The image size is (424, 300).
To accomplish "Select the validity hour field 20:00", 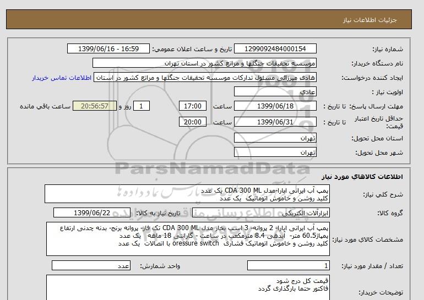I will 193,122.
